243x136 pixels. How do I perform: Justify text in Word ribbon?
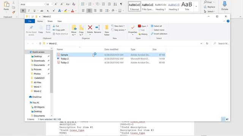coord(101,11)
